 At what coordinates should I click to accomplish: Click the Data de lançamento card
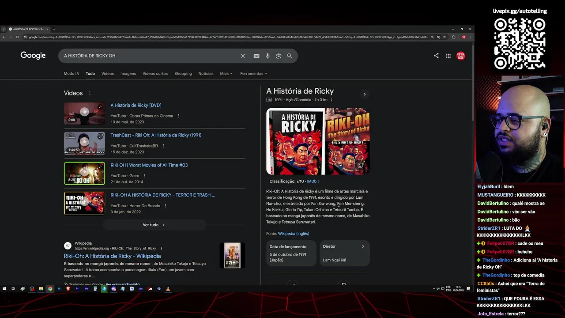click(x=291, y=253)
